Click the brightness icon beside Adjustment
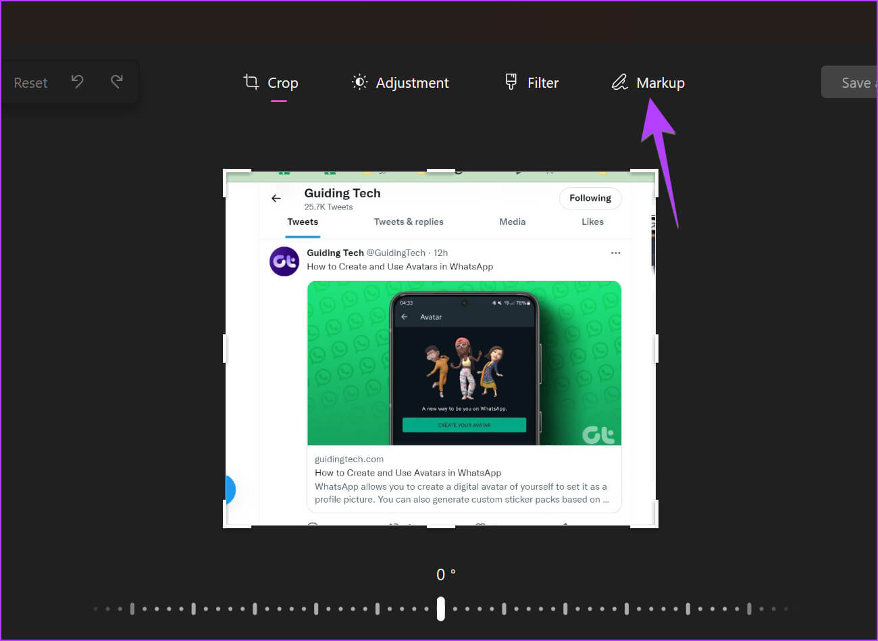Screen dimensions: 878x641 [360, 82]
